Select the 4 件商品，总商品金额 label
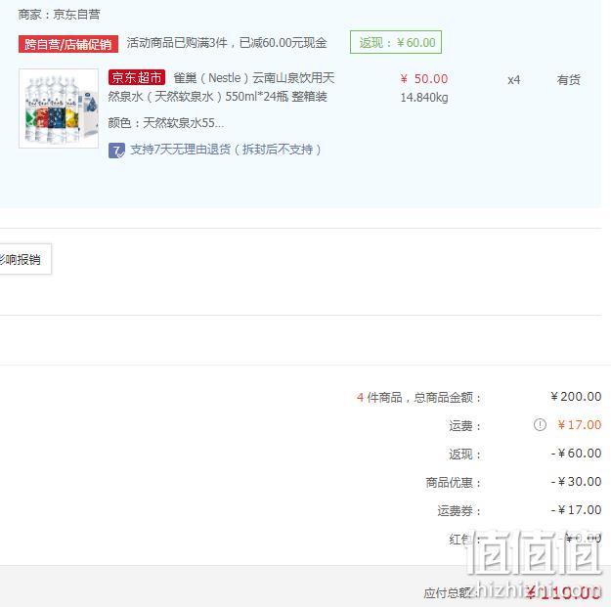 418,398
